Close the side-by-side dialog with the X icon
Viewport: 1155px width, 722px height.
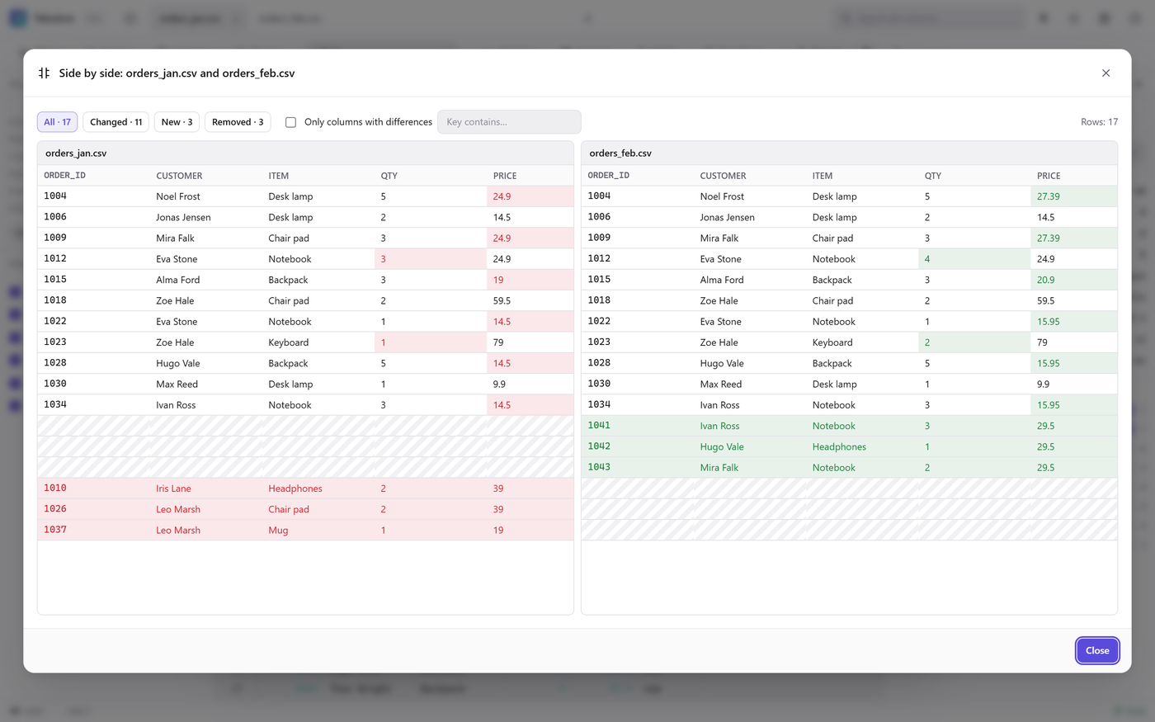1105,73
